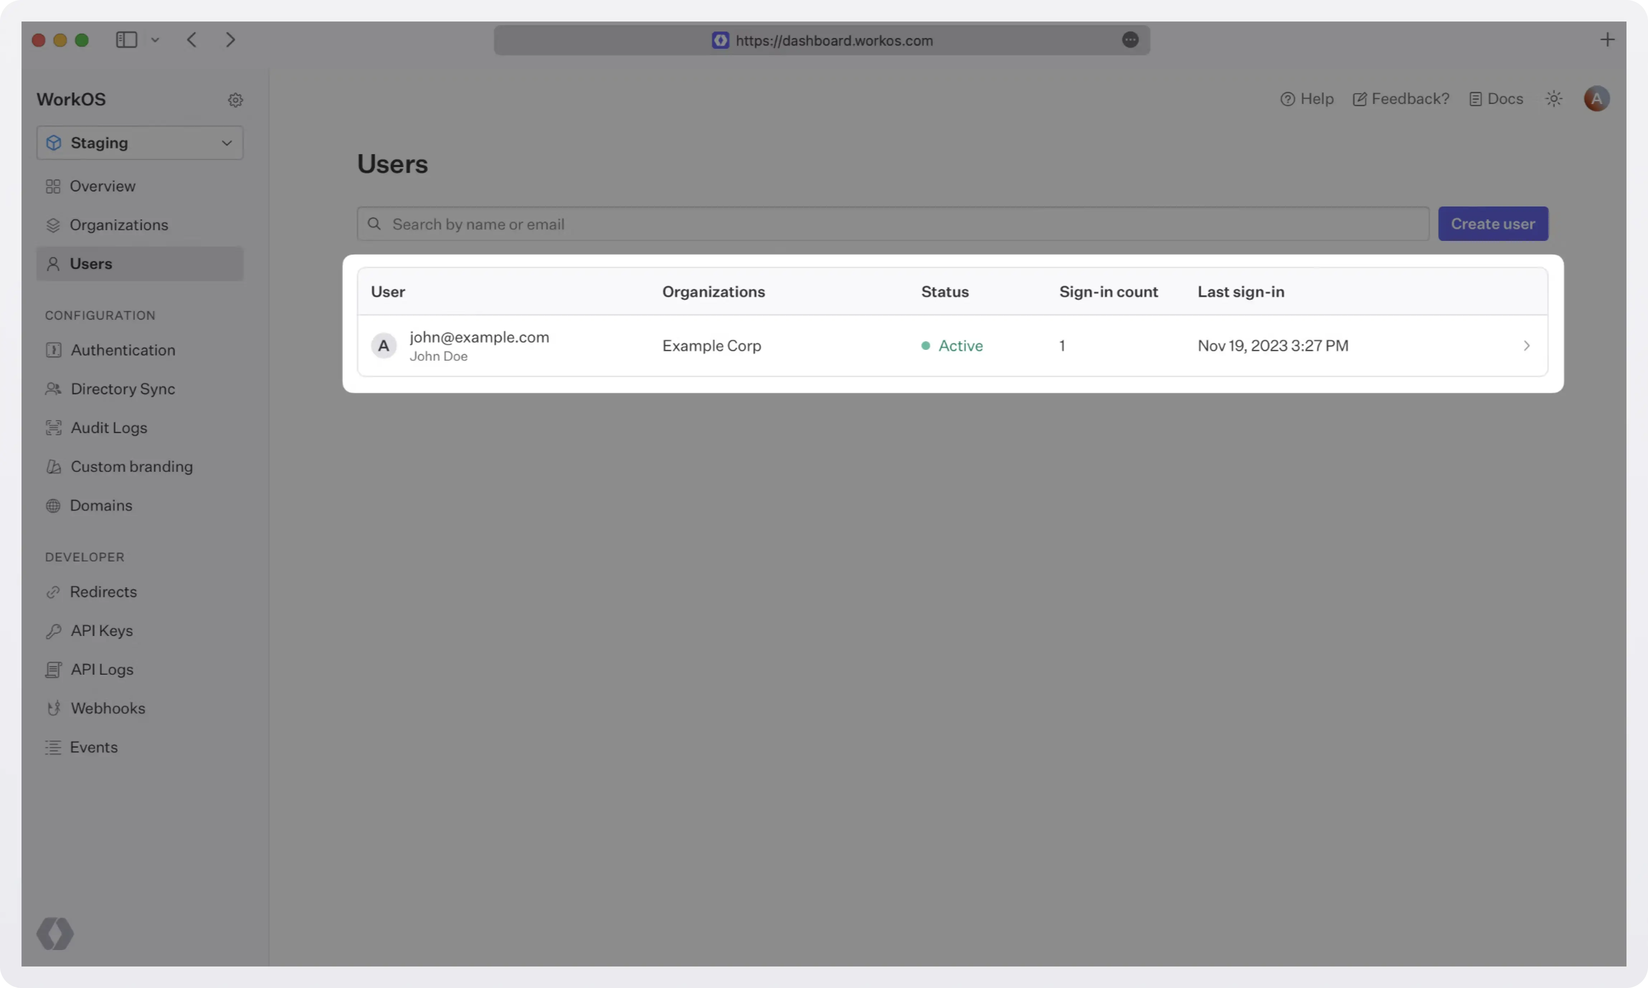This screenshot has width=1648, height=988.
Task: Click the Users person icon
Action: tap(53, 263)
